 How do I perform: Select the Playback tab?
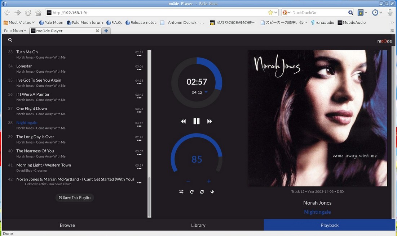(330, 225)
